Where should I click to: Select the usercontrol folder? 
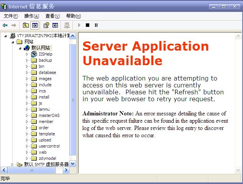coord(49,146)
